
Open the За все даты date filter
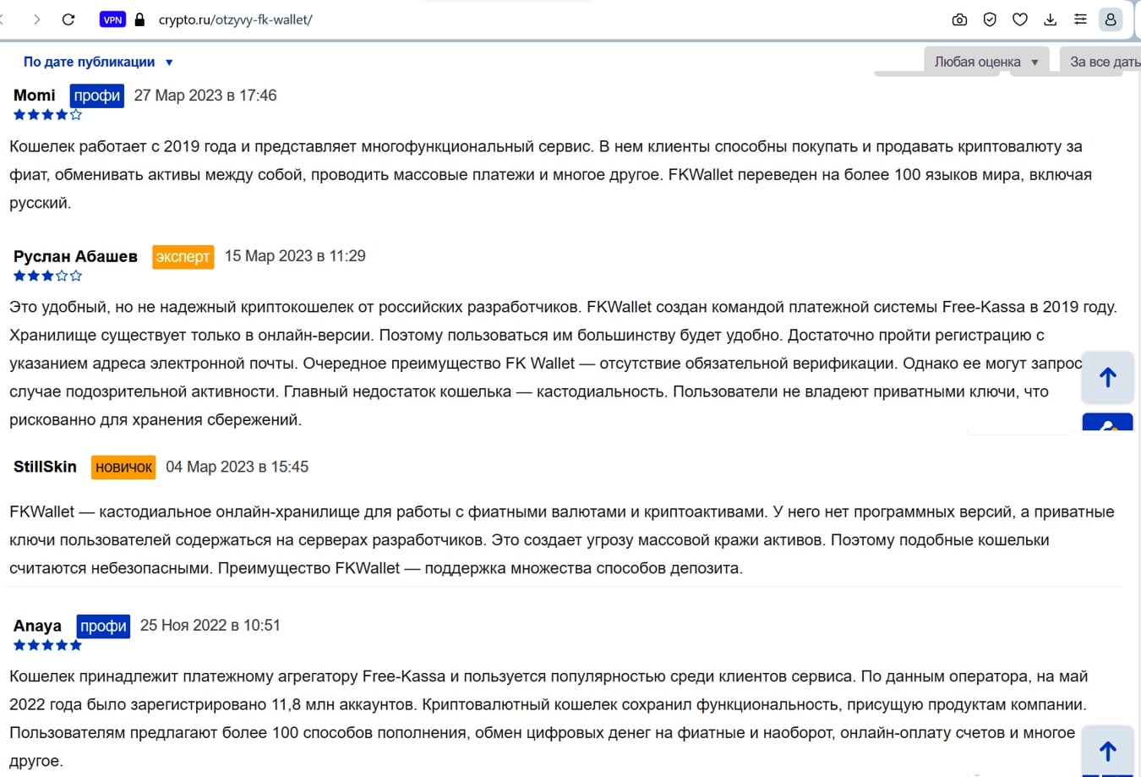(1101, 62)
